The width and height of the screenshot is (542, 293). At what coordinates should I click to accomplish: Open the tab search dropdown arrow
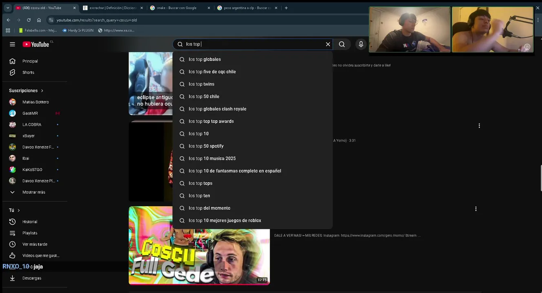click(x=7, y=8)
